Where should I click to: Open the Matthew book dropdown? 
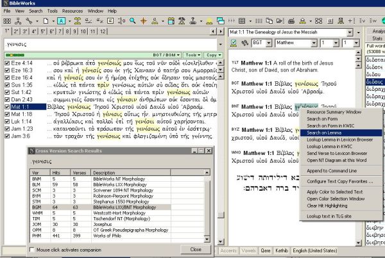pyautogui.click(x=314, y=44)
